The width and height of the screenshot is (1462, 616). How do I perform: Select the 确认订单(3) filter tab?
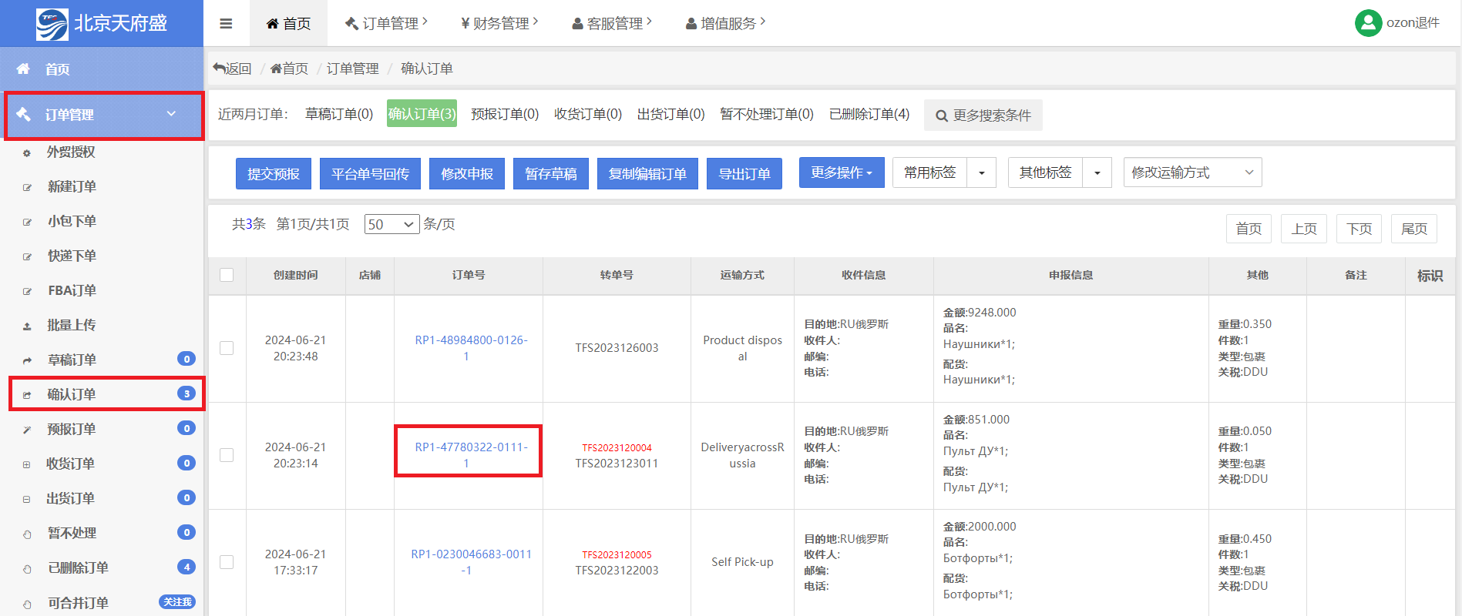click(422, 114)
